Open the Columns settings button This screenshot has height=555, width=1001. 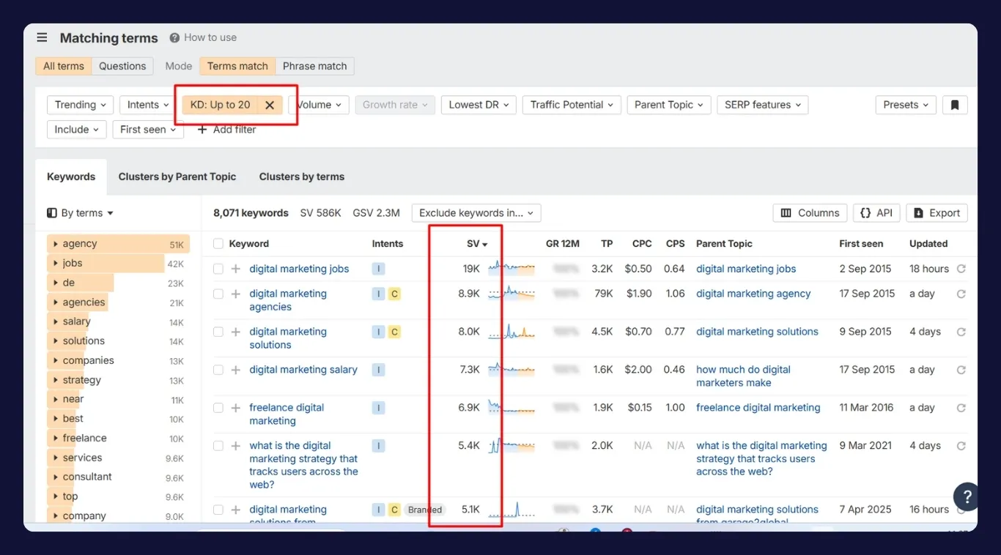[x=810, y=213]
